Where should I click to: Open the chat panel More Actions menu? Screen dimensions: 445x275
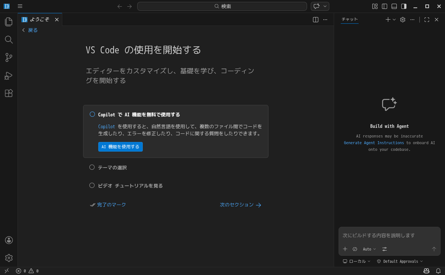coord(412,20)
